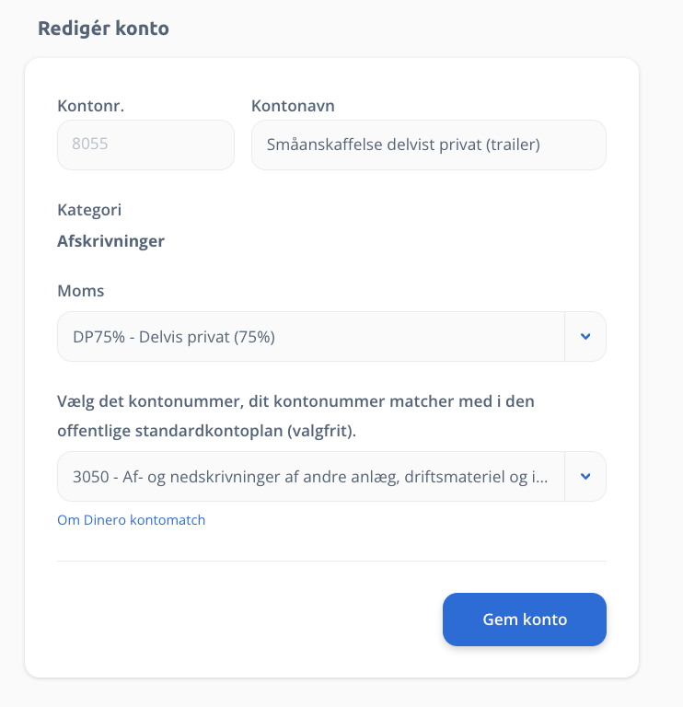Click the horizontal divider above Gem konto
Viewport: 683px width, 707px height.
331,561
